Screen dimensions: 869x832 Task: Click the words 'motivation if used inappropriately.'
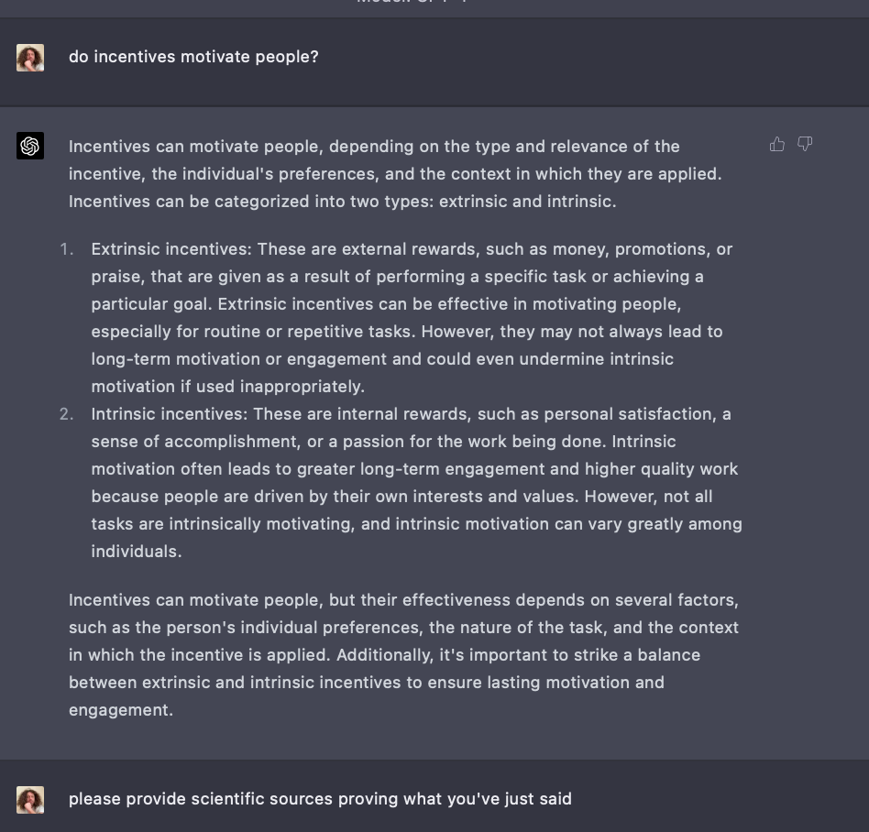click(227, 387)
